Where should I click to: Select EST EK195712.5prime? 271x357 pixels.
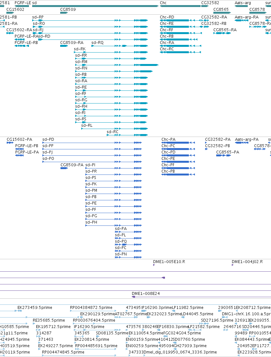pyautogui.click(x=38, y=330)
